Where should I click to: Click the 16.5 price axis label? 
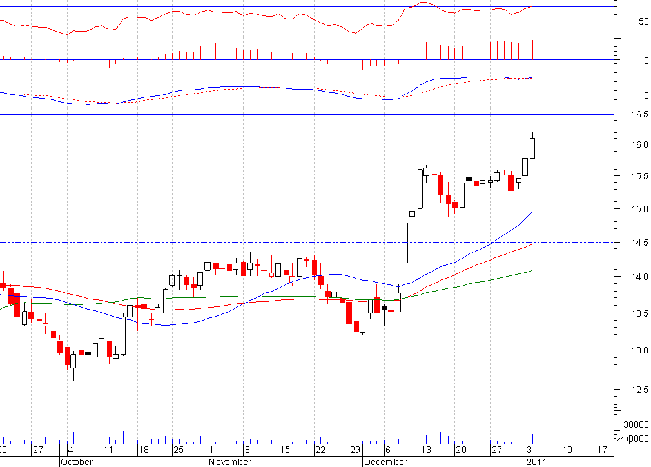pos(639,114)
